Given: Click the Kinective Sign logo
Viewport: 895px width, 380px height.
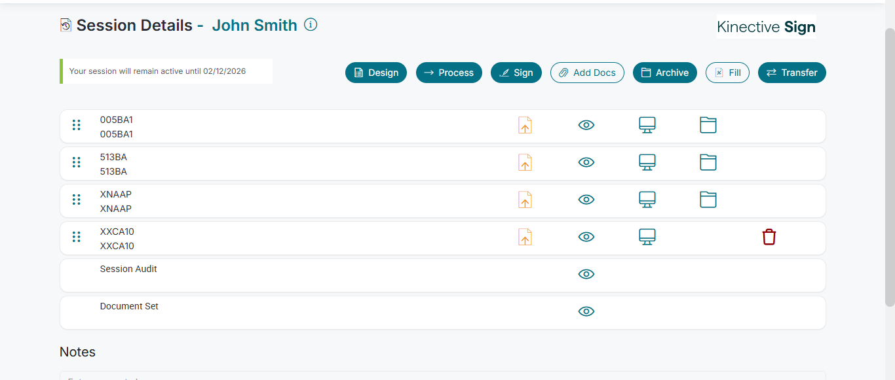Looking at the screenshot, I should coord(766,27).
